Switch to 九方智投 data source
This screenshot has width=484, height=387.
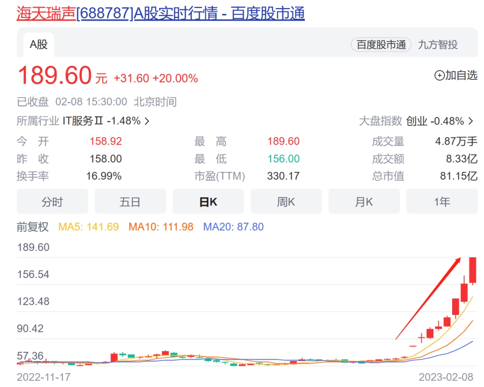pyautogui.click(x=438, y=45)
